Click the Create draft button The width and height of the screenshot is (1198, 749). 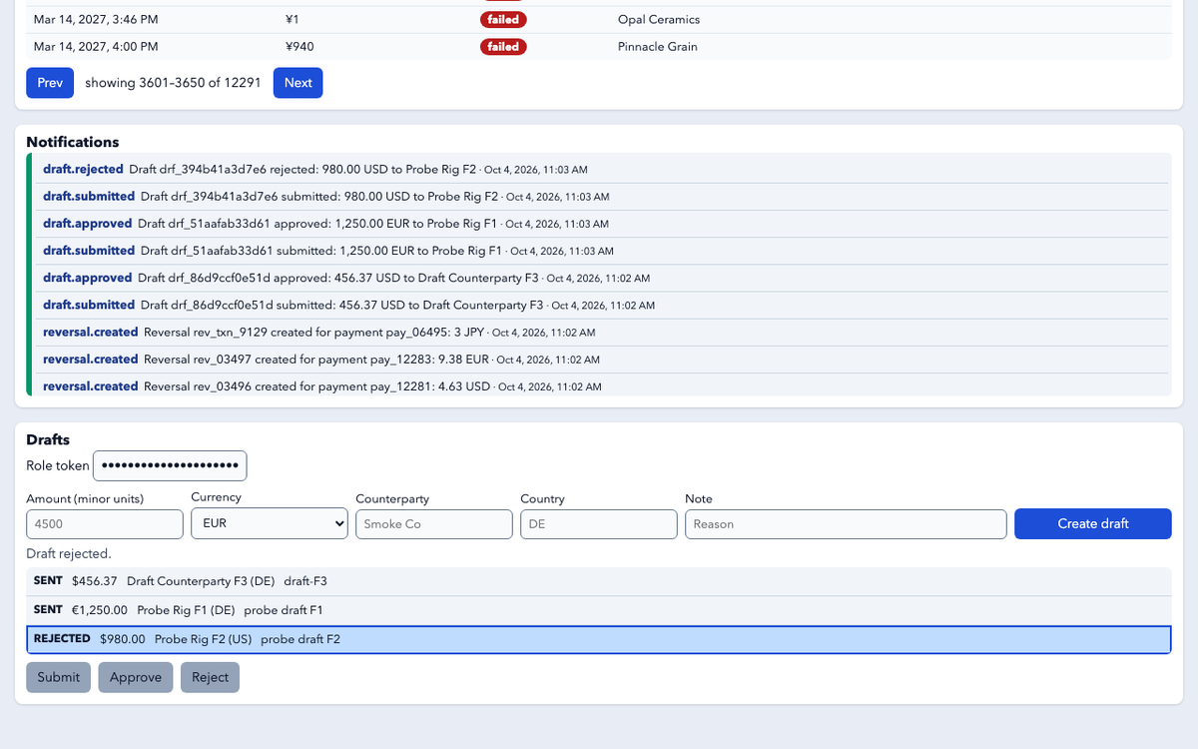(x=1093, y=523)
